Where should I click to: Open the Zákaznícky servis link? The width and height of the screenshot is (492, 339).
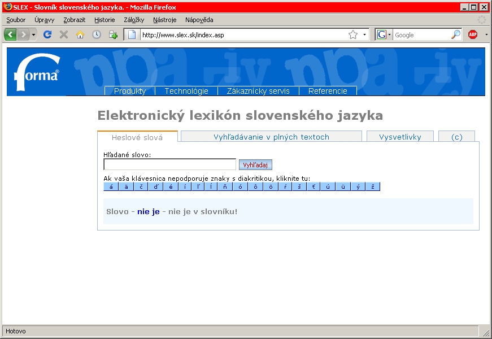pyautogui.click(x=258, y=91)
